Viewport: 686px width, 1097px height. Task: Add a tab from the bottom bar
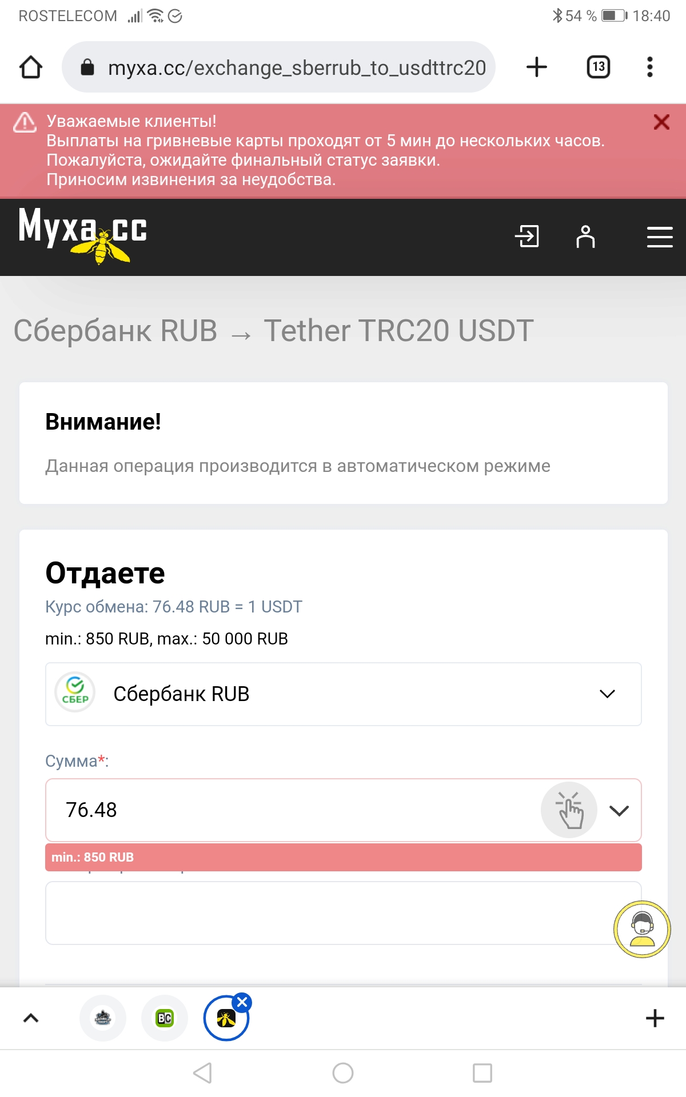655,1018
